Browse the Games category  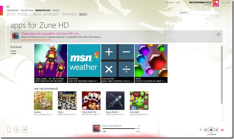click(x=13, y=51)
